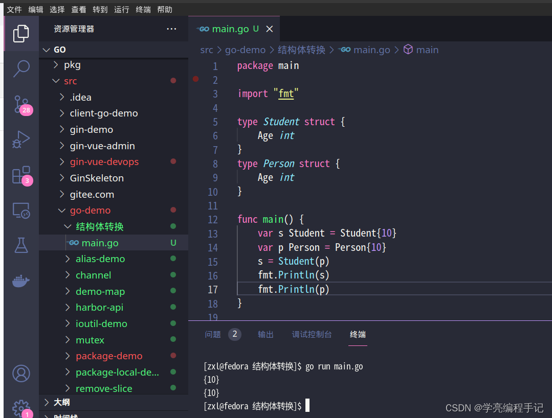552x418 pixels.
Task: Expand the package-demo folder
Action: pos(68,356)
